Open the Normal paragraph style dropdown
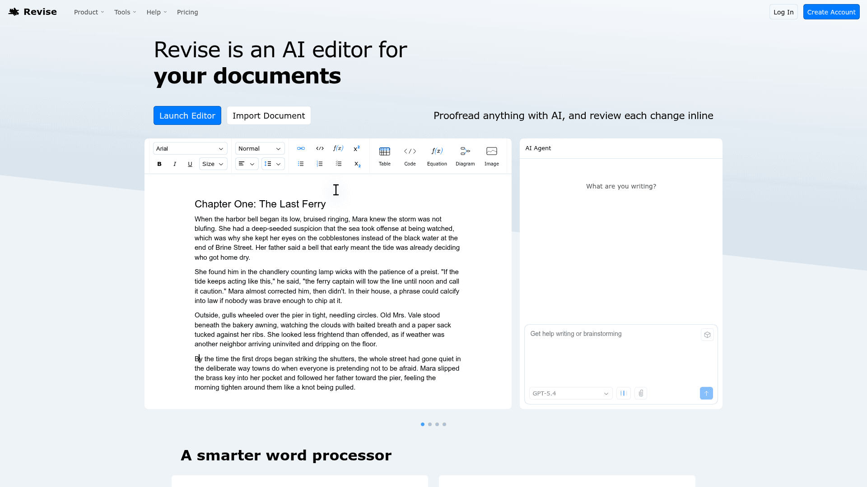The height and width of the screenshot is (487, 867). click(x=260, y=149)
